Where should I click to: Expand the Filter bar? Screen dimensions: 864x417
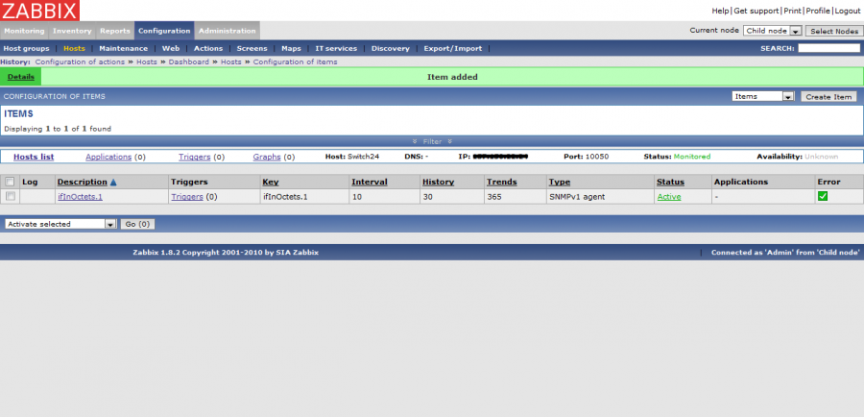coord(432,141)
